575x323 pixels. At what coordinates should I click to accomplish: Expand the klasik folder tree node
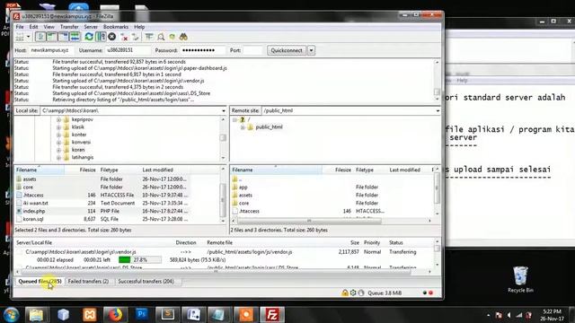tap(58, 127)
